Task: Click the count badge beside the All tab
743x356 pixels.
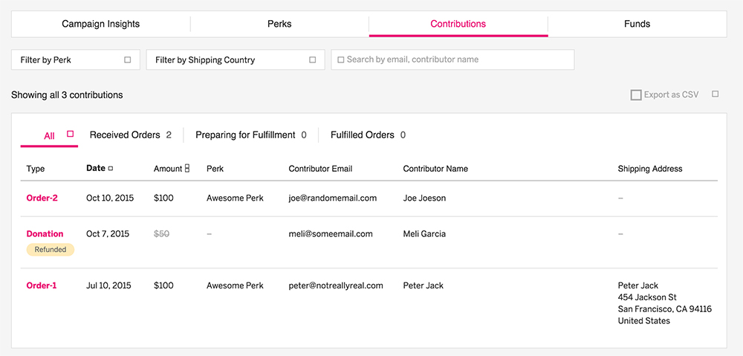Action: tap(70, 135)
